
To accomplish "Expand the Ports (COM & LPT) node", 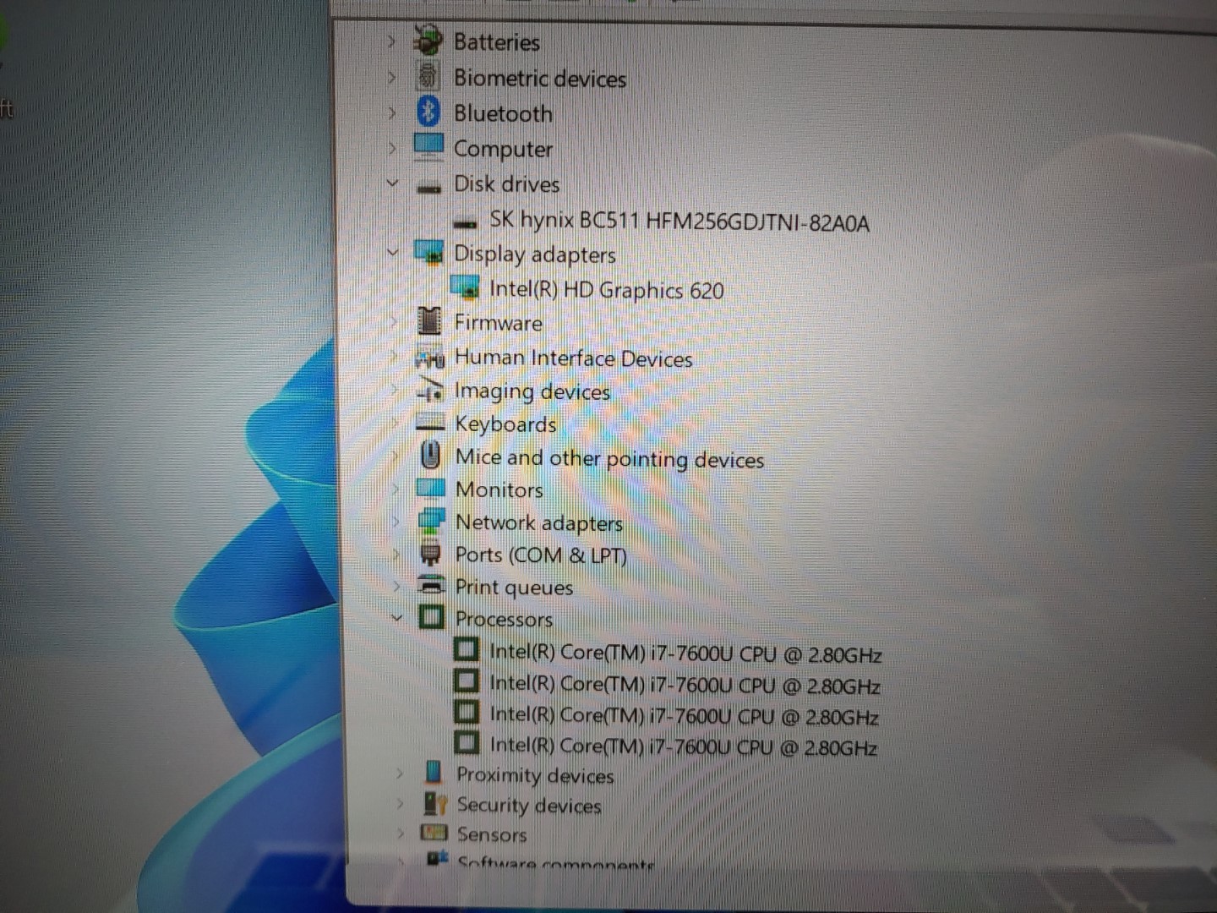I will tap(396, 555).
